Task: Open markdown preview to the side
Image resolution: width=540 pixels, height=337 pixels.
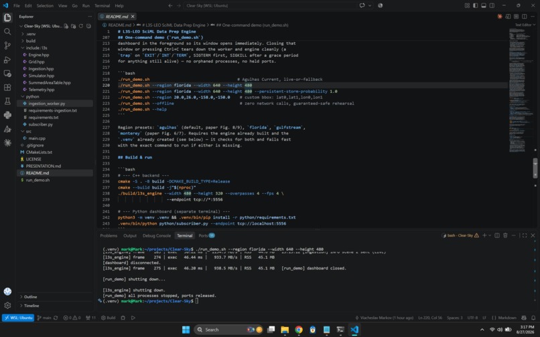Action: tap(508, 16)
